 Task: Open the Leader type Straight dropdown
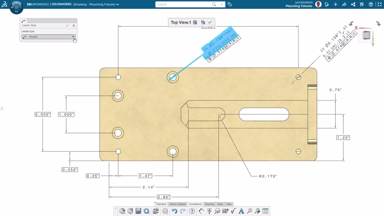coord(48,37)
